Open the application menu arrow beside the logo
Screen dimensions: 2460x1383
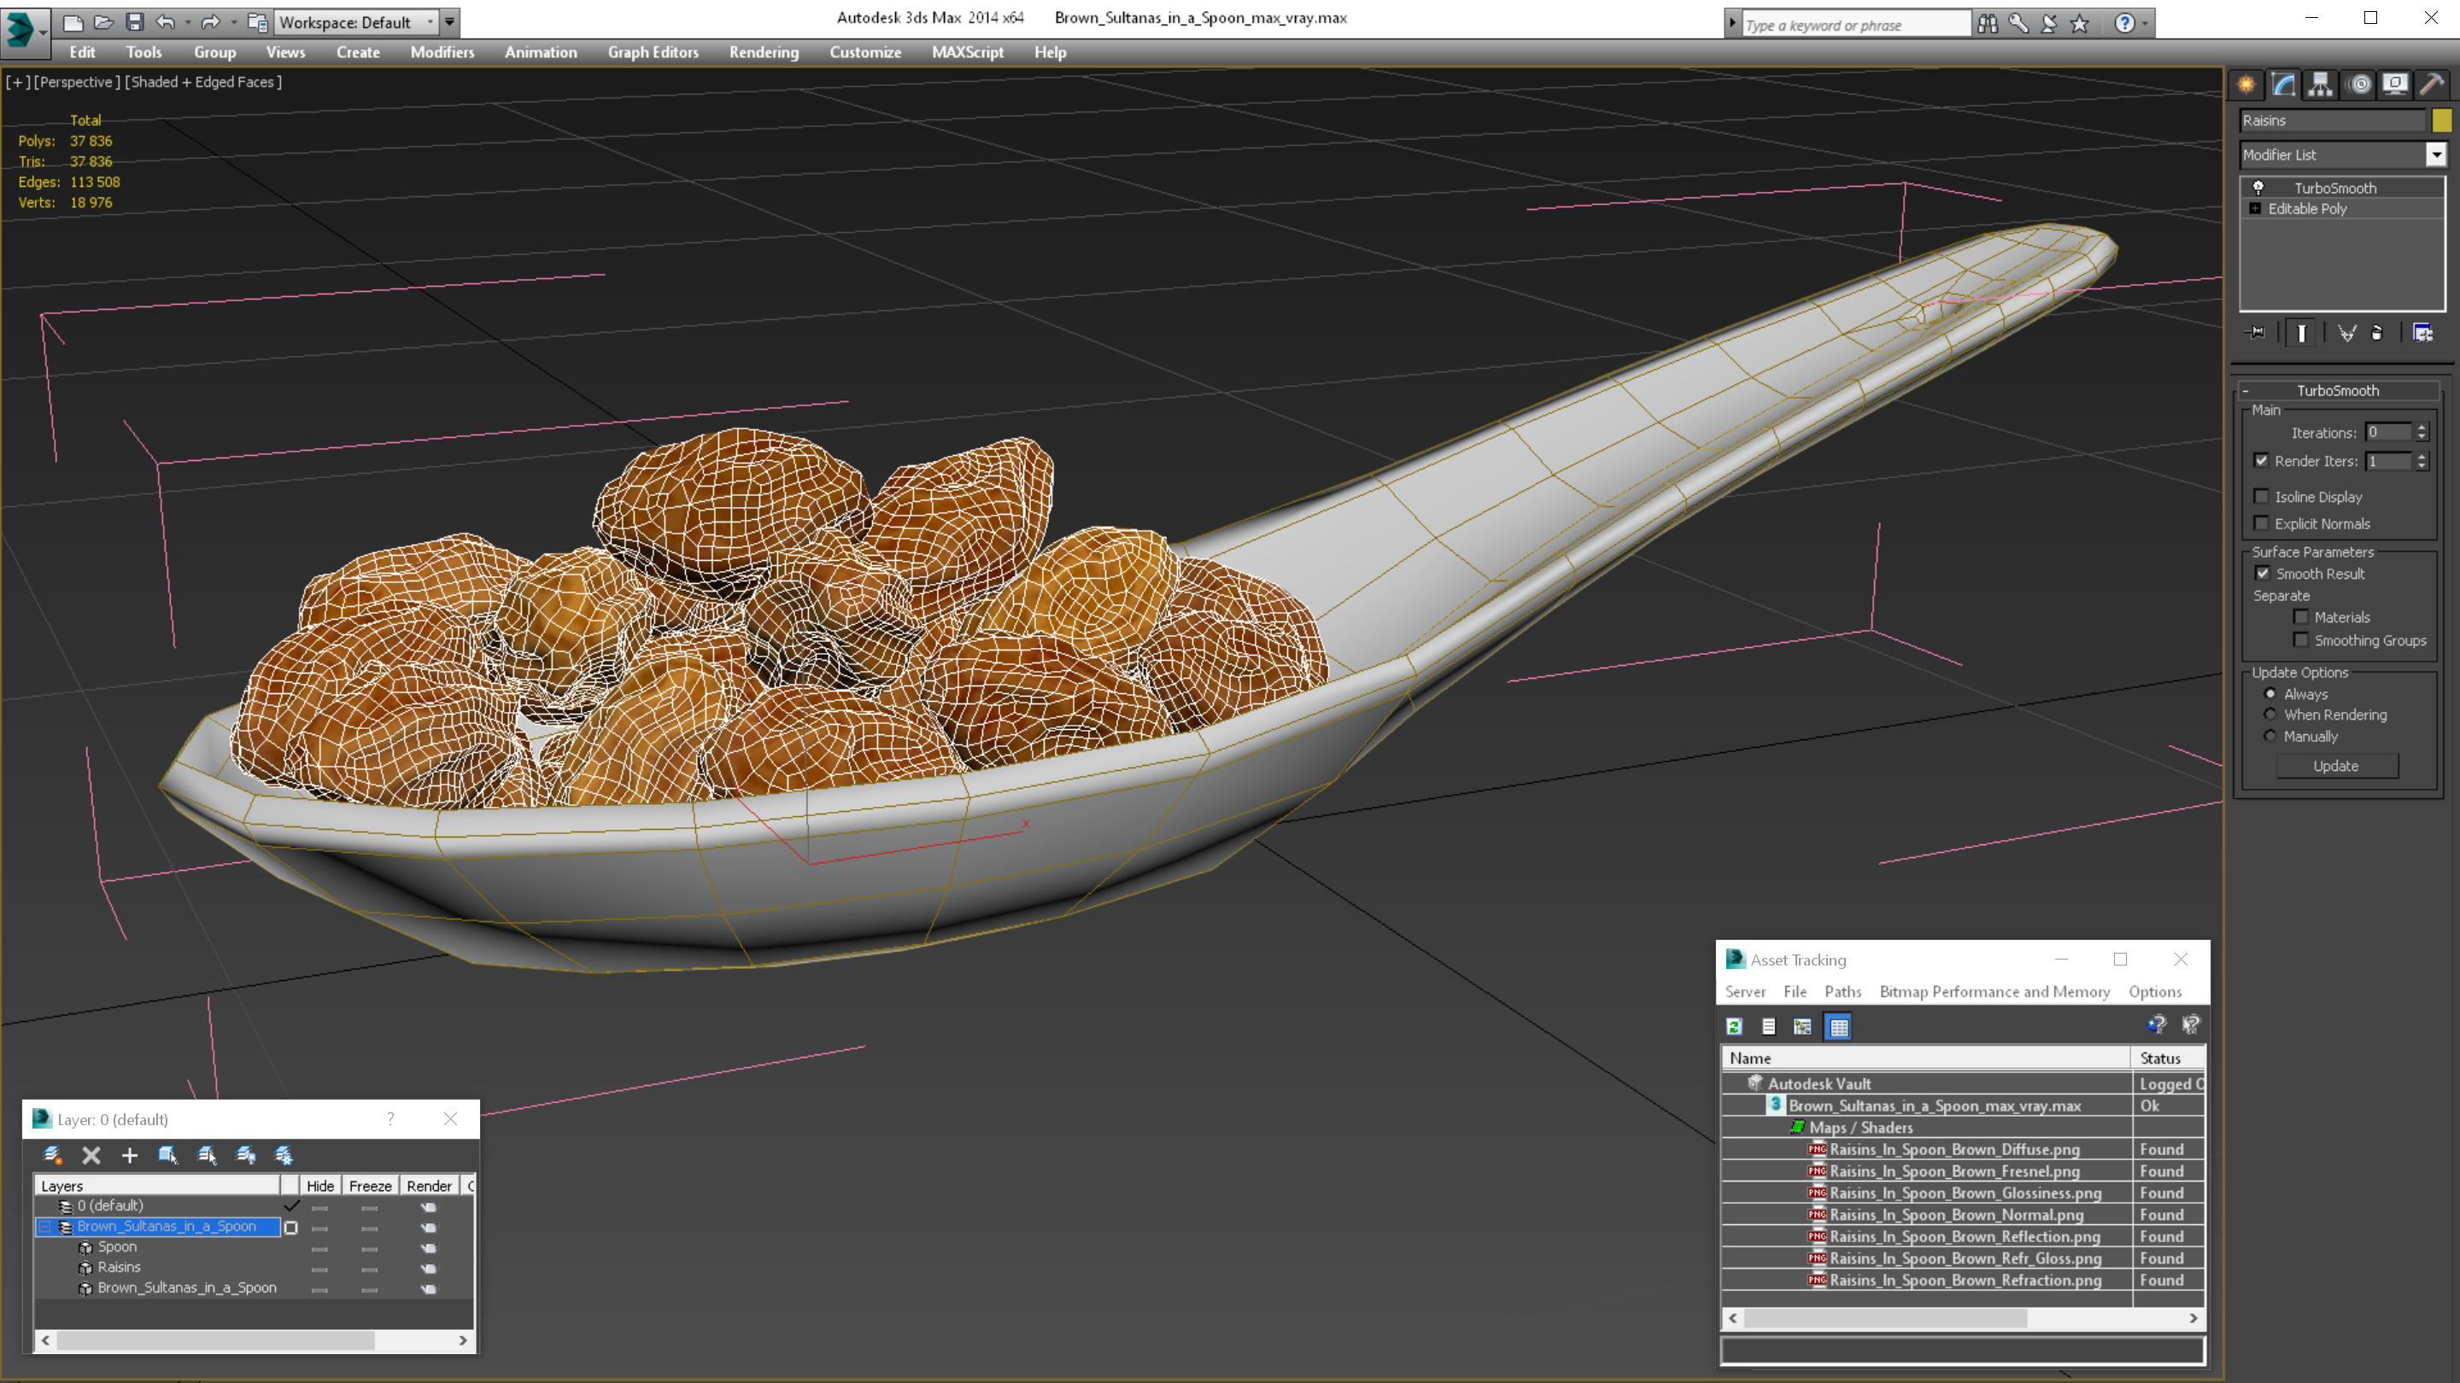43,32
